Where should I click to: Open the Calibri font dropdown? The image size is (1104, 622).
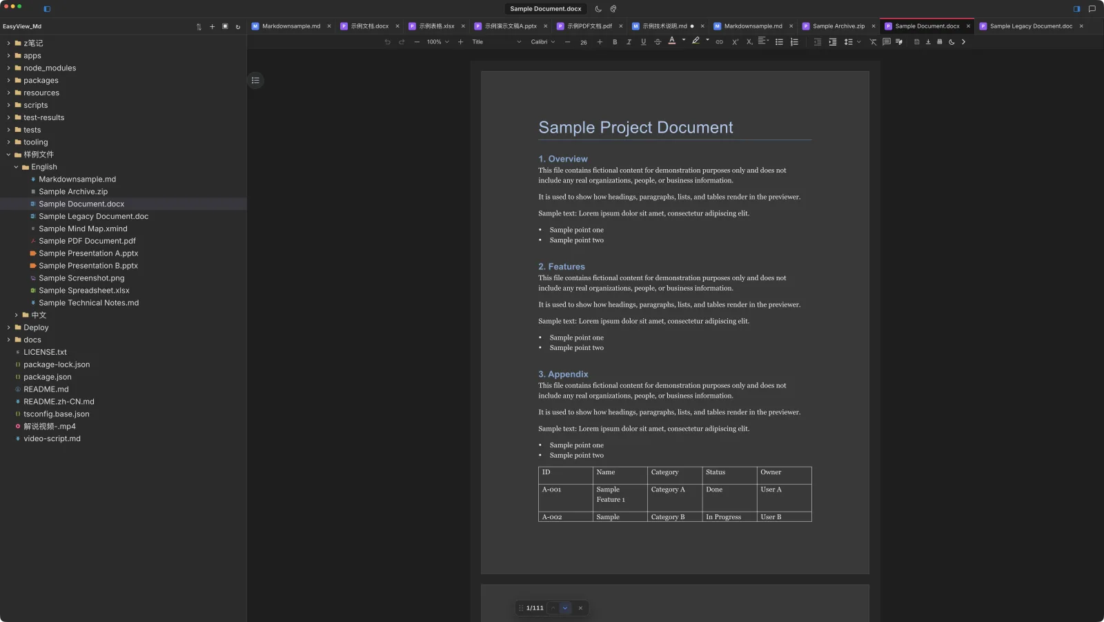(x=543, y=42)
